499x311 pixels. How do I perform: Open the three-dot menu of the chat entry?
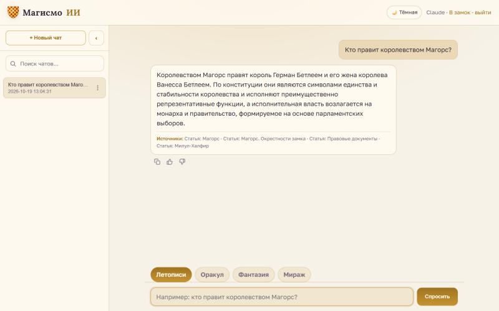98,88
